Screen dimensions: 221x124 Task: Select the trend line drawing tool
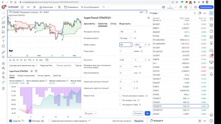3,18
